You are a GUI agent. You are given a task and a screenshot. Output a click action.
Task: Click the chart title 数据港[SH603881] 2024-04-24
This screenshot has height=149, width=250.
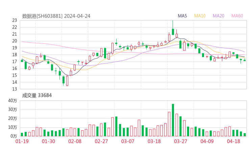tap(56, 16)
